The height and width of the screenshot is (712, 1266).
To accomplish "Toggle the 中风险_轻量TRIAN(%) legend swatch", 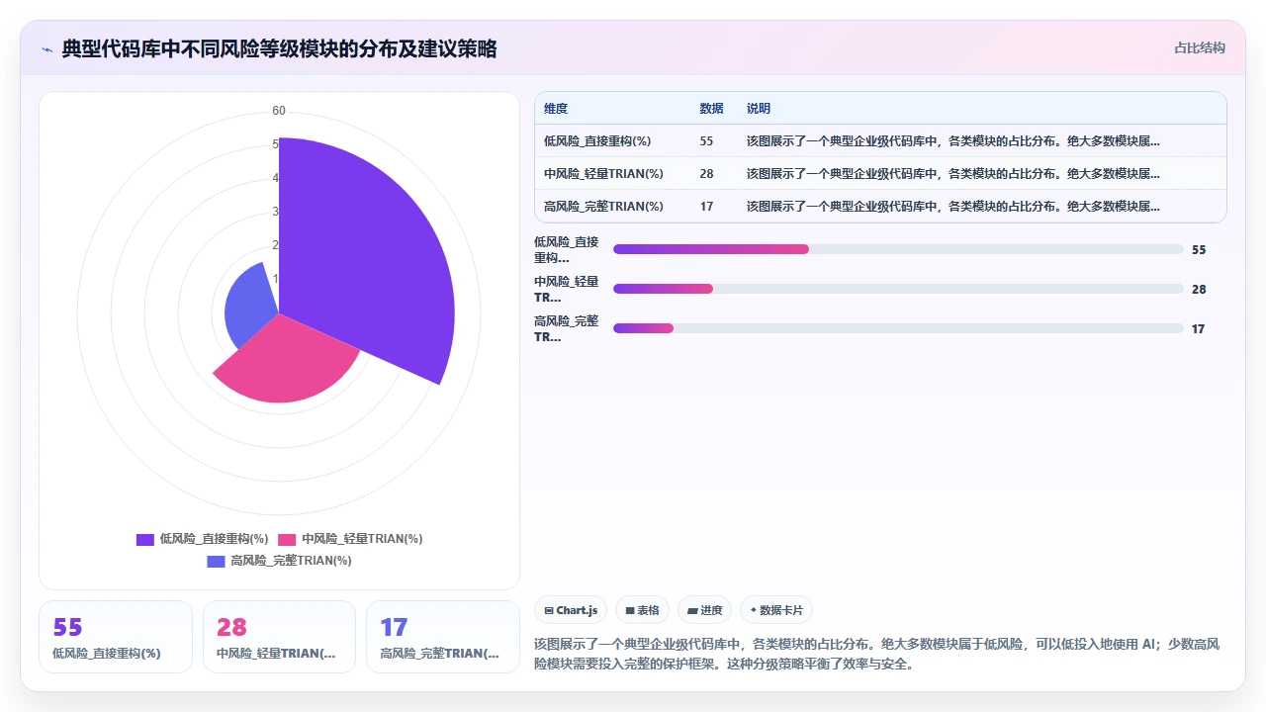I will coord(287,539).
